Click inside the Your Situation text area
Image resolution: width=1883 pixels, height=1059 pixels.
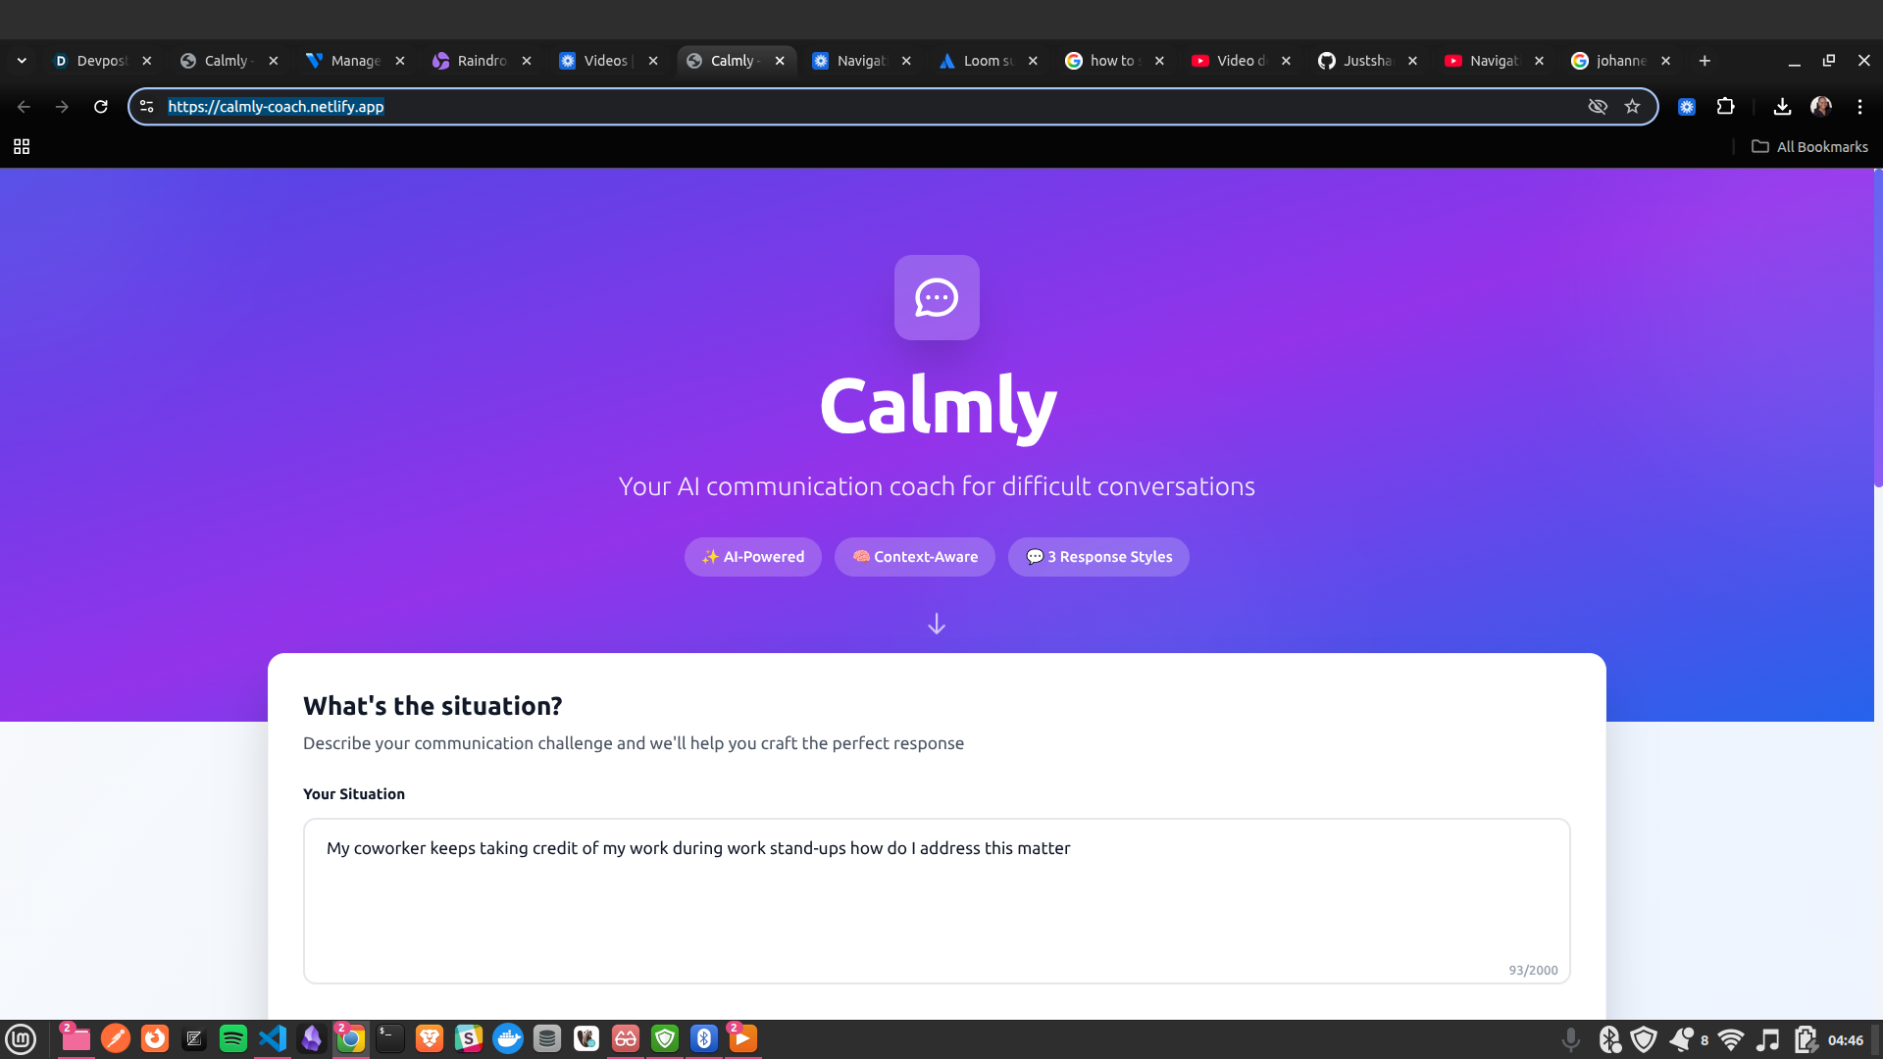(x=936, y=900)
